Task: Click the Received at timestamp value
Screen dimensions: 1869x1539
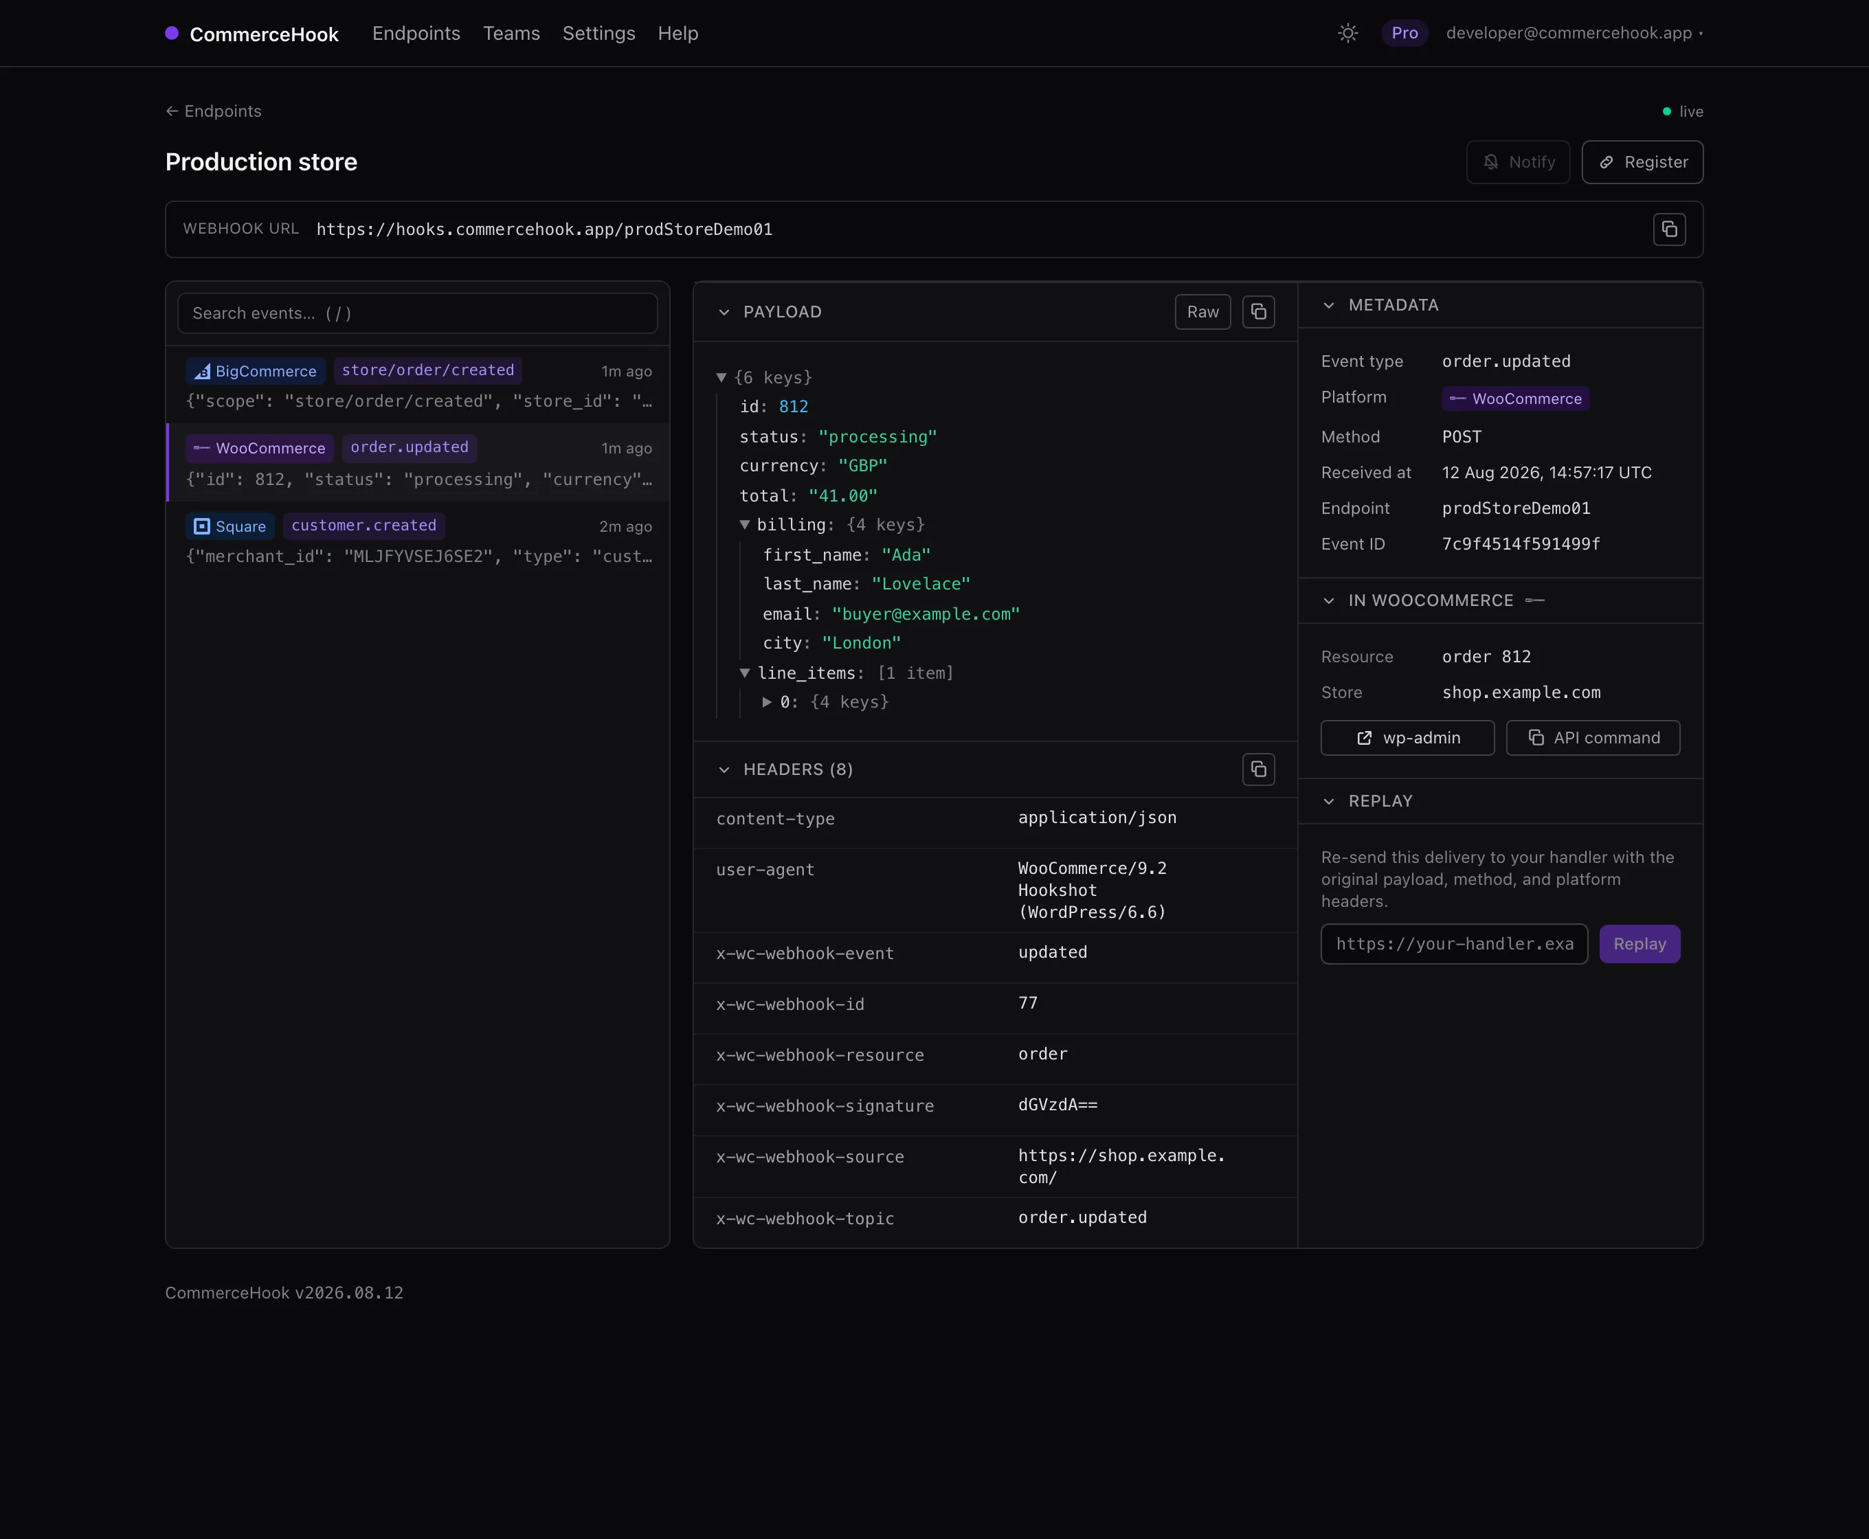Action: 1546,473
